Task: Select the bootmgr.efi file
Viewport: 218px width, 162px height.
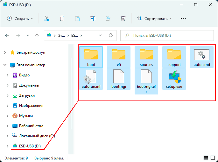Action: pyautogui.click(x=146, y=81)
